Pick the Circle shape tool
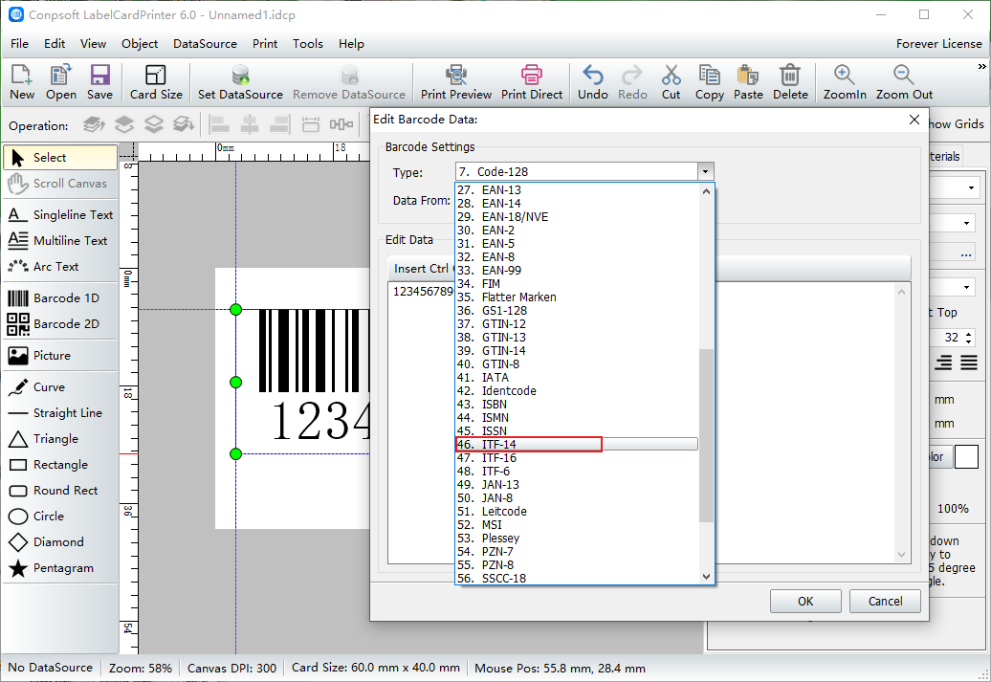This screenshot has width=991, height=682. click(x=60, y=517)
